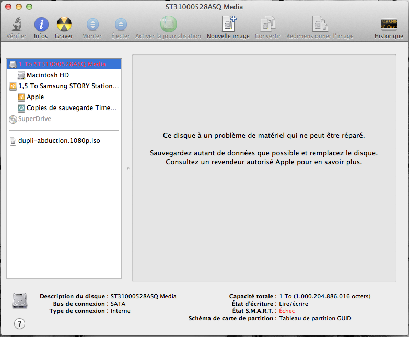409x337 pixels.
Task: Zoom the window with green button
Action: [29, 7]
